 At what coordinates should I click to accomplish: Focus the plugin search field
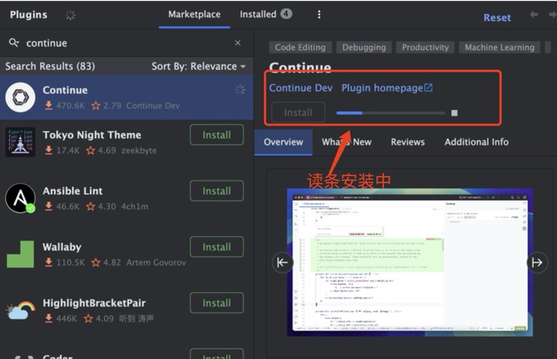pos(126,43)
